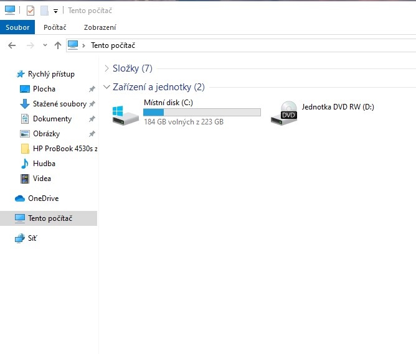The width and height of the screenshot is (416, 354).
Task: Collapse the Zařízení a jednotky section
Action: tap(106, 87)
